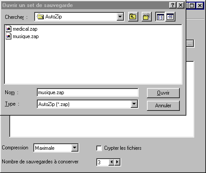Decrease number of sauvegardes with left arrow
The width and height of the screenshot is (206, 173).
point(112,162)
